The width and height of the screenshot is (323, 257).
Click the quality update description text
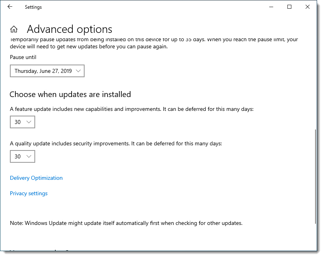(116, 143)
